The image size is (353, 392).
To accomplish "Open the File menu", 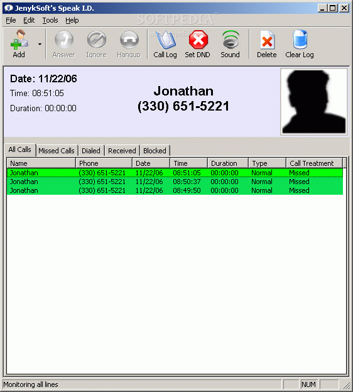I will 11,20.
